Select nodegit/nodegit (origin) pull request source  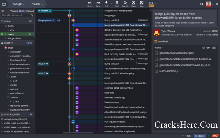15,119
